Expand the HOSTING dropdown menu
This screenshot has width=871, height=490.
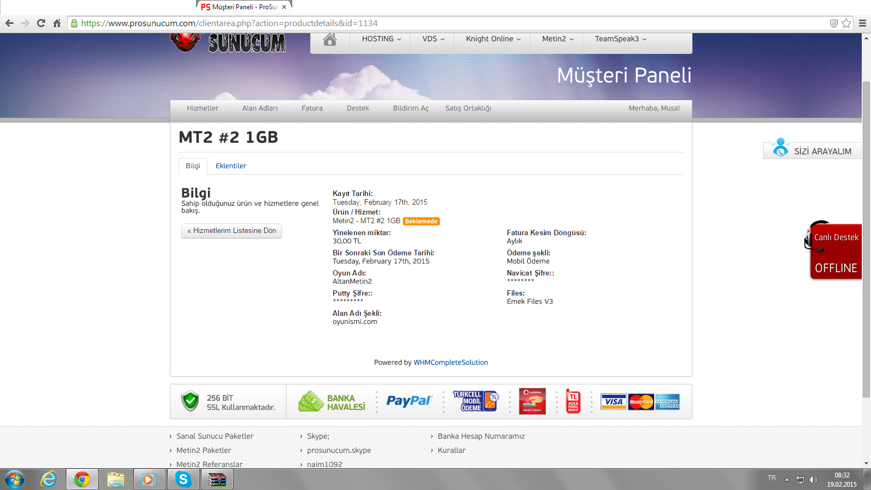point(381,39)
